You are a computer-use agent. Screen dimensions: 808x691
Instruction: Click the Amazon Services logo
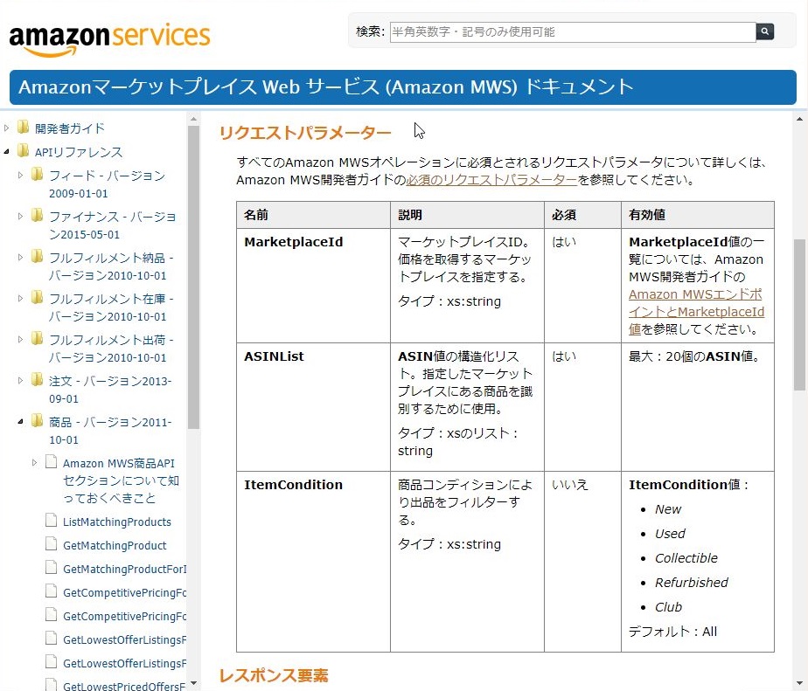[x=110, y=38]
